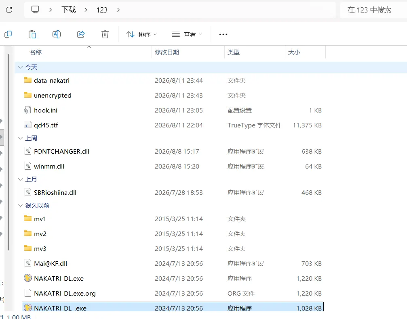
Task: Click the Mai@KF.dll file icon
Action: pos(28,263)
